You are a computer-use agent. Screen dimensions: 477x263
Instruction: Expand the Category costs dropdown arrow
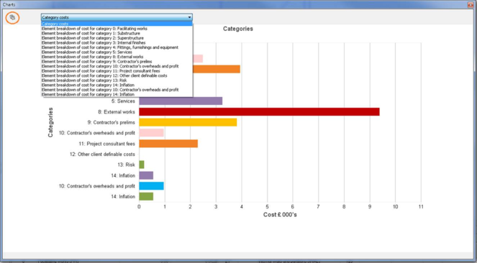click(x=189, y=17)
